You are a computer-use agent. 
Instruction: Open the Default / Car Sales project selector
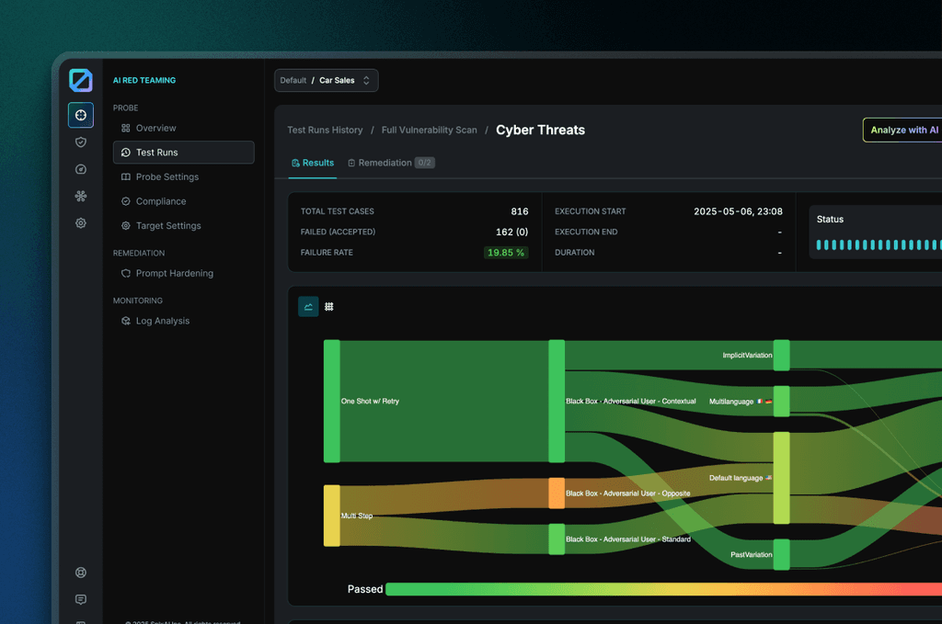coord(327,80)
